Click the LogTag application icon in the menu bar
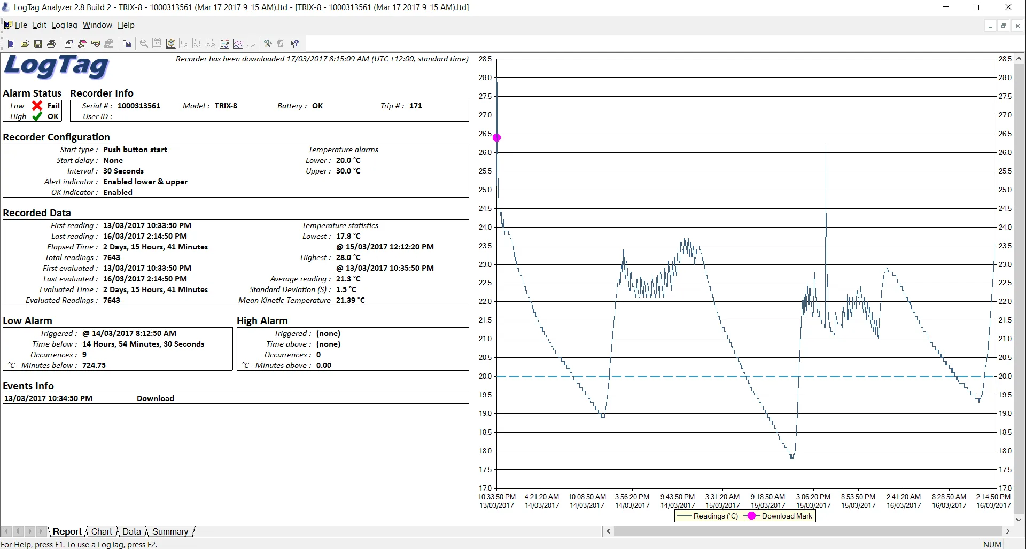 [8, 25]
